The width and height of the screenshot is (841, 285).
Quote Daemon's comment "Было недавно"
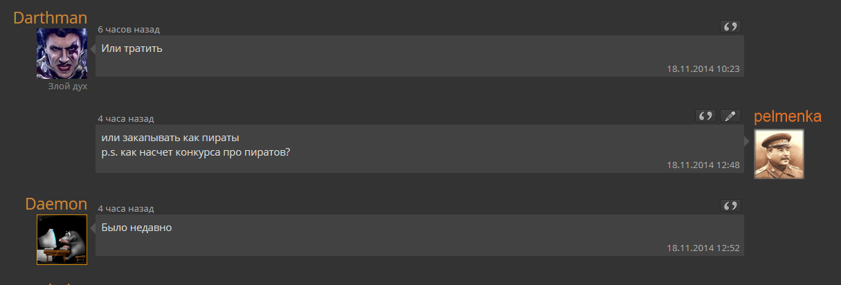point(730,206)
